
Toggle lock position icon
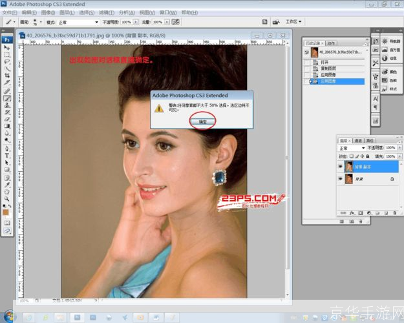coord(362,156)
